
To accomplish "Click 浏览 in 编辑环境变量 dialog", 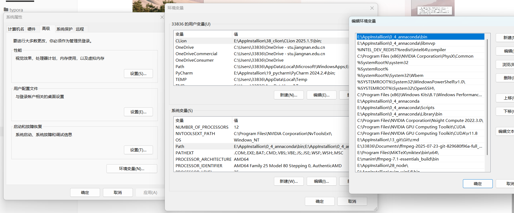I will pyautogui.click(x=505, y=64).
